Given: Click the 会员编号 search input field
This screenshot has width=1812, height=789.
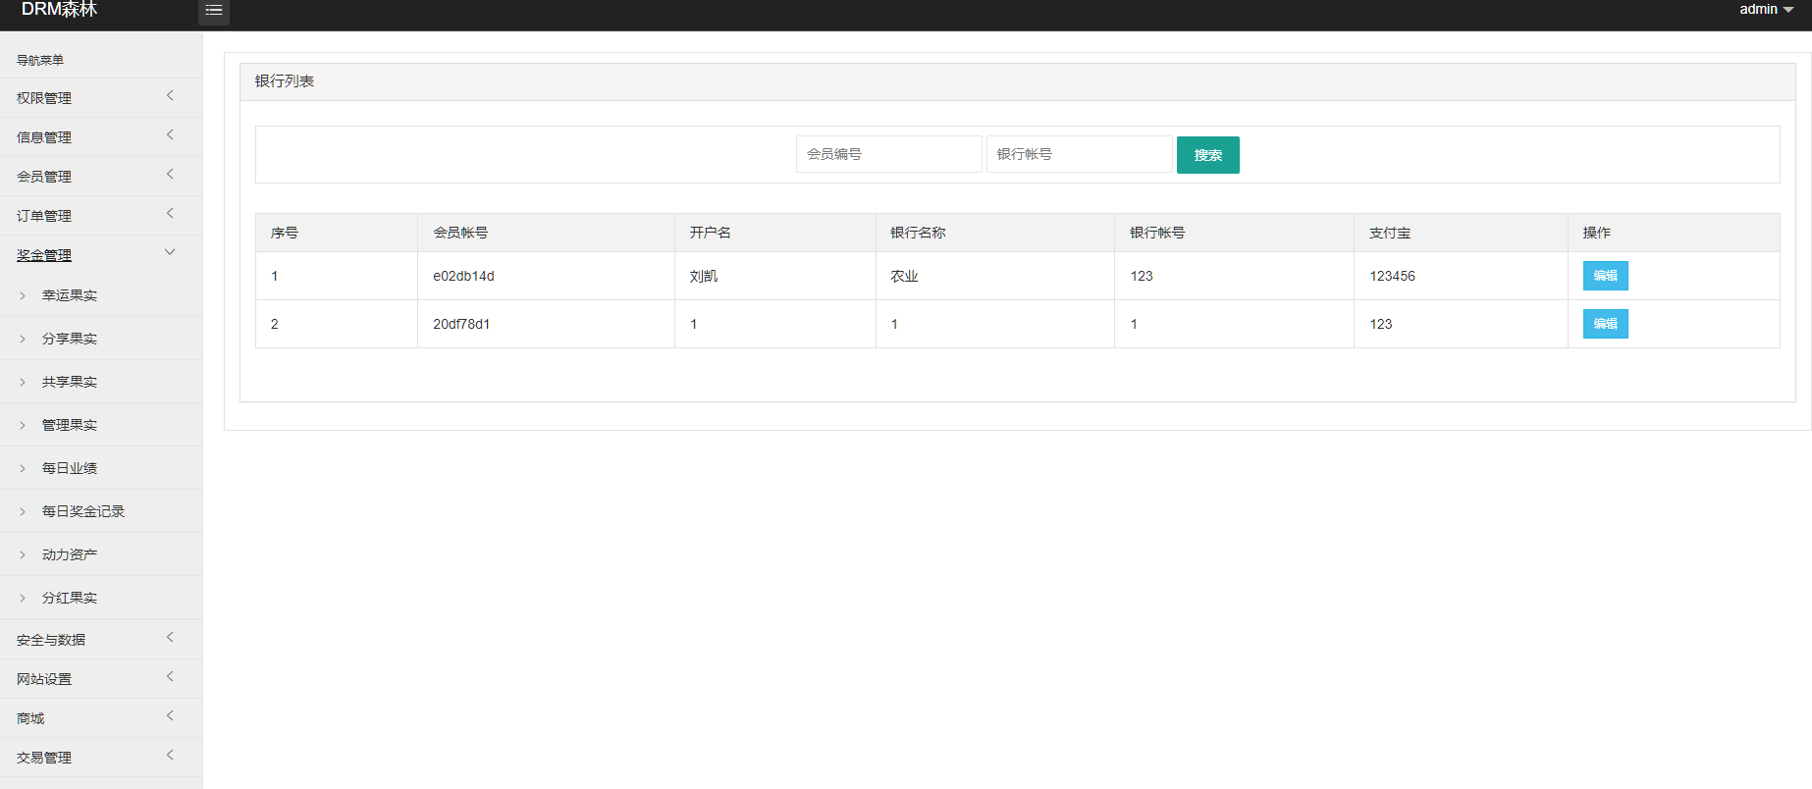Looking at the screenshot, I should (888, 154).
